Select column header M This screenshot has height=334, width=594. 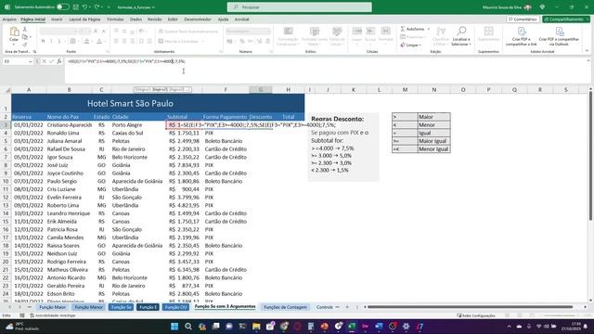tap(405, 90)
